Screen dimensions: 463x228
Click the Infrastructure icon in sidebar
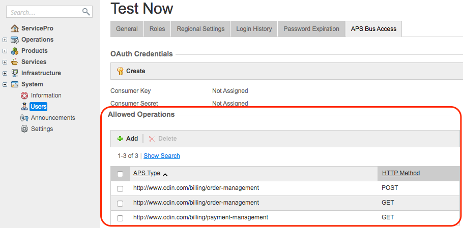pos(15,73)
